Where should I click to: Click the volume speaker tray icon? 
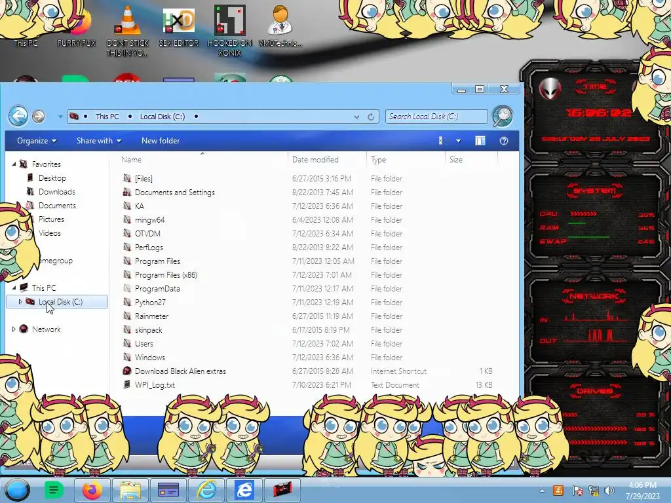tap(609, 491)
